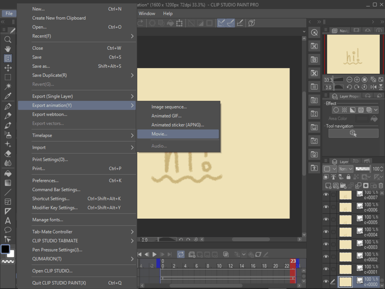Image resolution: width=385 pixels, height=289 pixels.
Task: Click the Play button in the timeline
Action: (154, 254)
